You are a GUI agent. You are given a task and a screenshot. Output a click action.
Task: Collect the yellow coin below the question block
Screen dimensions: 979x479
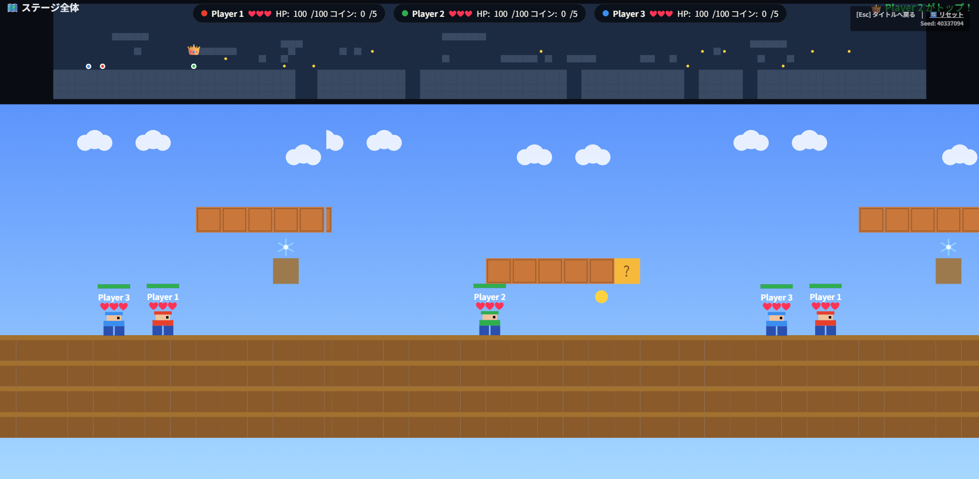602,296
